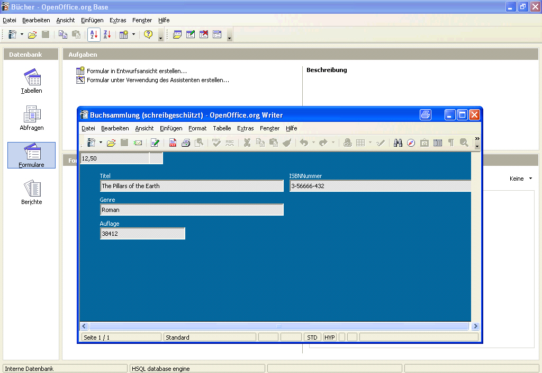542x373 pixels.
Task: Open Page Preview in Writer toolbar
Action: (199, 143)
